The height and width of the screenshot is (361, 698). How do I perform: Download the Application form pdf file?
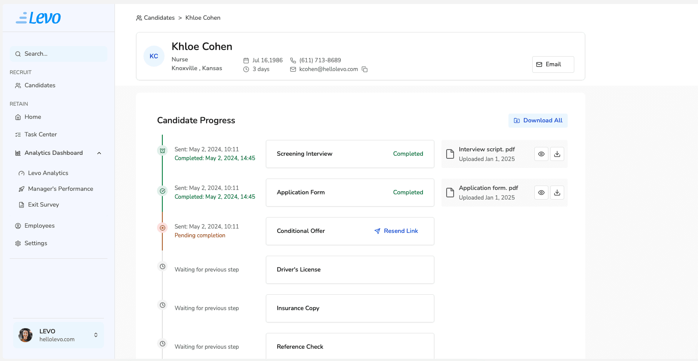click(x=557, y=193)
